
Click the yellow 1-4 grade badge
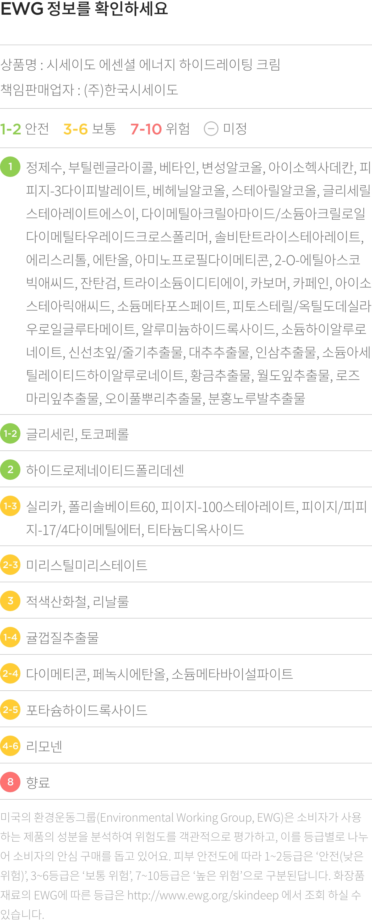[10, 637]
